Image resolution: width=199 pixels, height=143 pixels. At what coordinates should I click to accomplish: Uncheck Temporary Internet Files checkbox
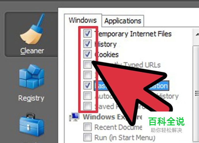[87, 34]
